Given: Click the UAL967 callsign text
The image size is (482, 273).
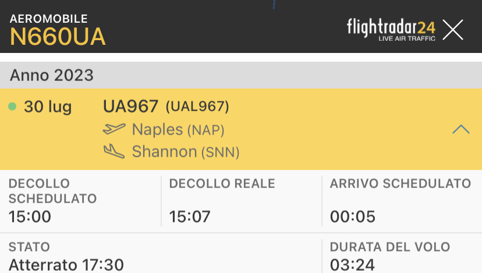Looking at the screenshot, I should pyautogui.click(x=197, y=107).
